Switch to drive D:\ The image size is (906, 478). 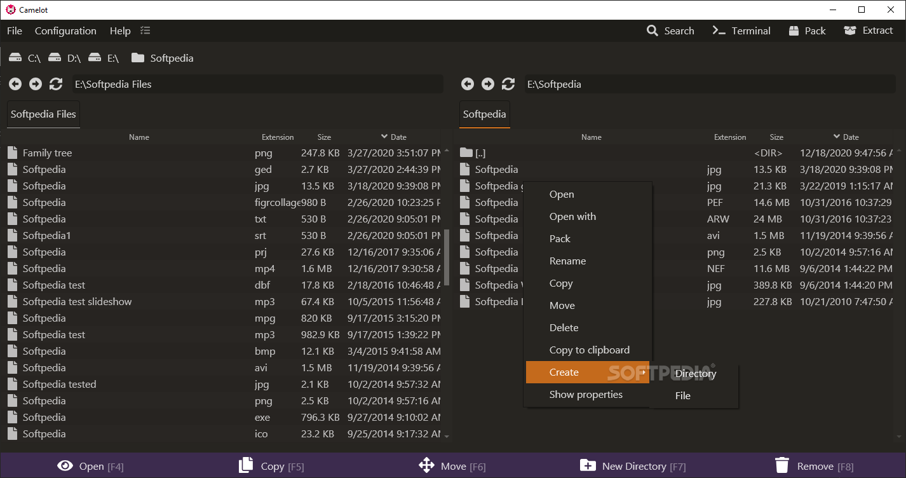(x=65, y=58)
